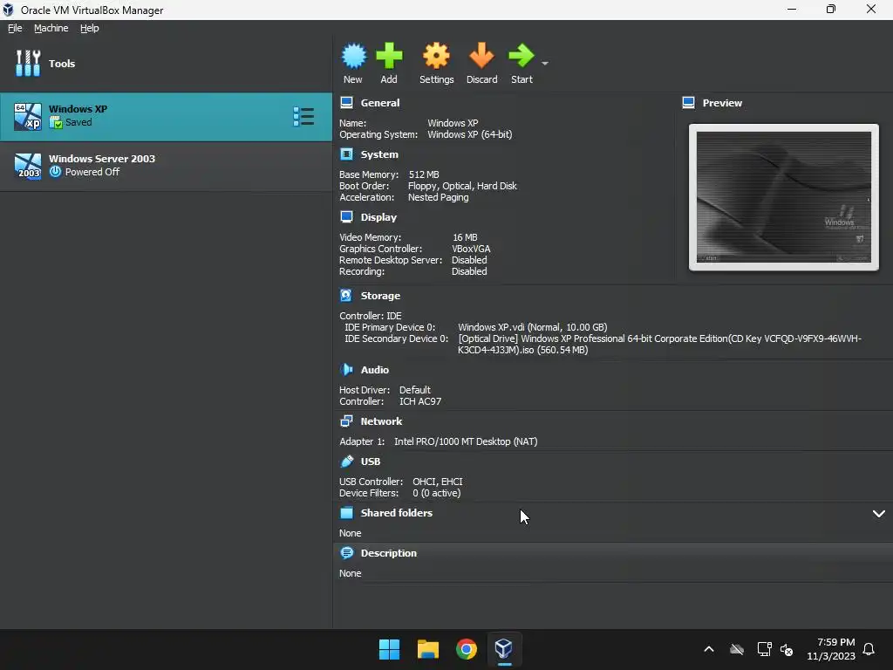Screen dimensions: 893x670
Task: Click the Description section heading
Action: [388, 553]
